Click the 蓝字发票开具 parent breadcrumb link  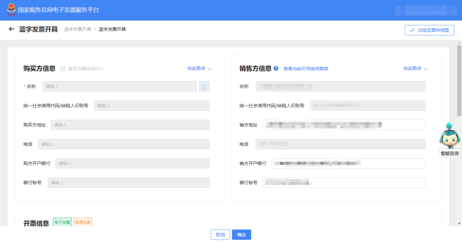77,30
